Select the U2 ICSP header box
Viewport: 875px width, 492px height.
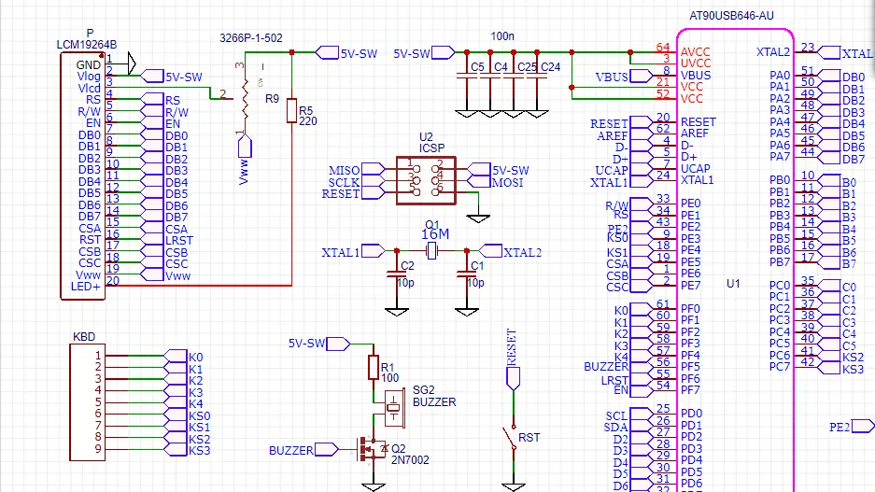pyautogui.click(x=427, y=181)
